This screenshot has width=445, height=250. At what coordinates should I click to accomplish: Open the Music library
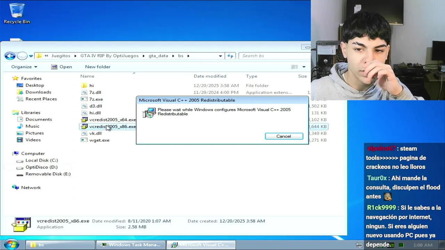[32, 126]
